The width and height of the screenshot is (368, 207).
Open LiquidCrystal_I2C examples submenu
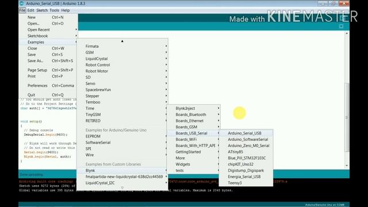(122, 183)
